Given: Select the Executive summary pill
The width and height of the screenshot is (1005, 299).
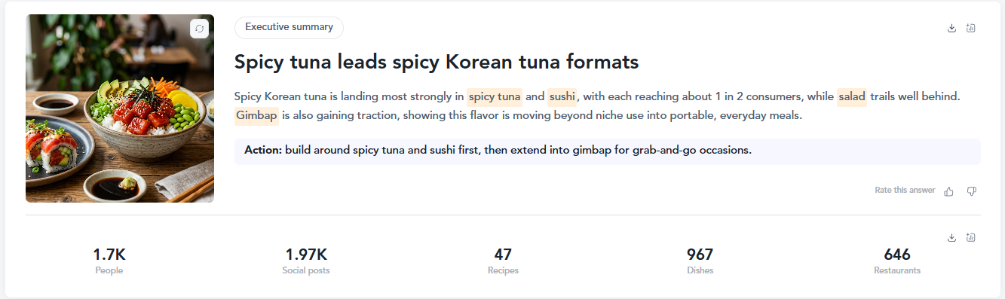Looking at the screenshot, I should 289,27.
